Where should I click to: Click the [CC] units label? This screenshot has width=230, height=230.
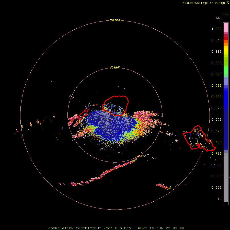tap(218, 18)
